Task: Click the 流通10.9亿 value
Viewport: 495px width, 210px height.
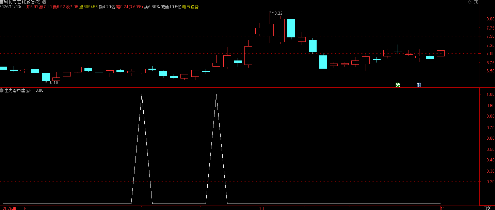Action: click(x=171, y=7)
